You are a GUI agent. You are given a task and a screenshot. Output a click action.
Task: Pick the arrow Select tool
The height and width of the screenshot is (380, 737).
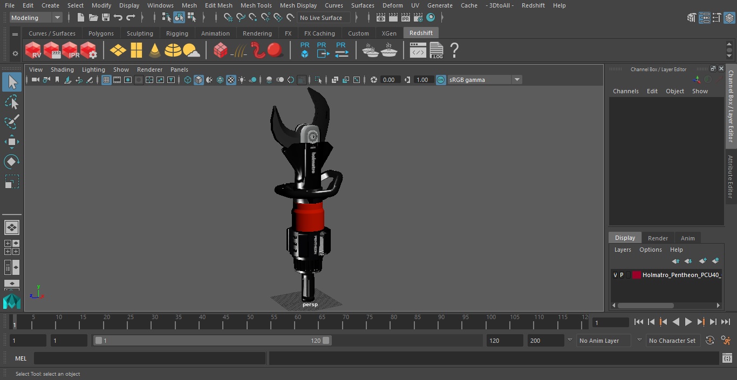coord(11,82)
